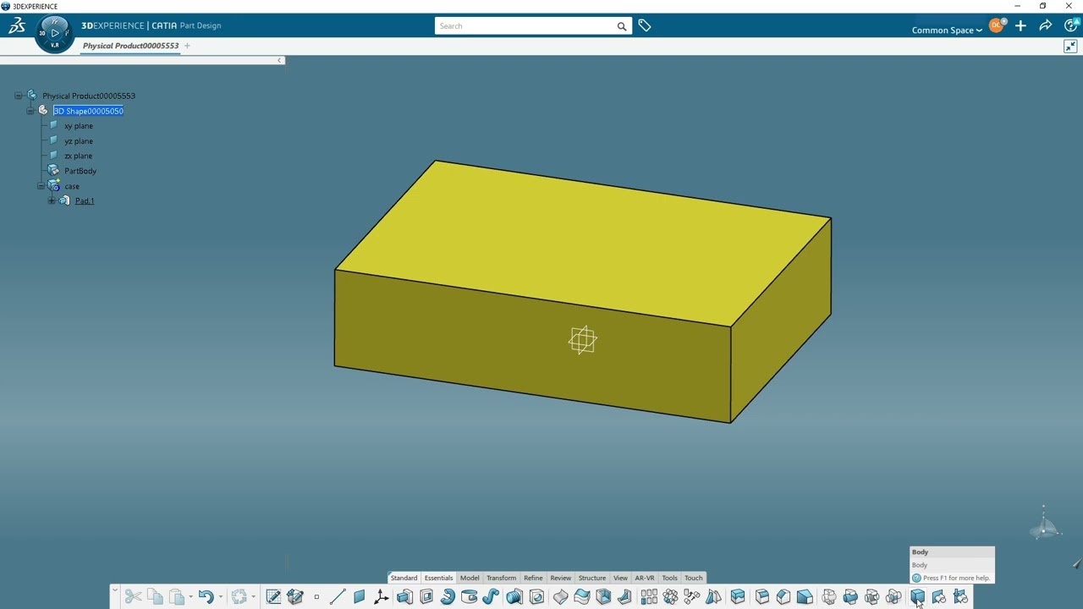Click the Body insert icon

pyautogui.click(x=917, y=597)
